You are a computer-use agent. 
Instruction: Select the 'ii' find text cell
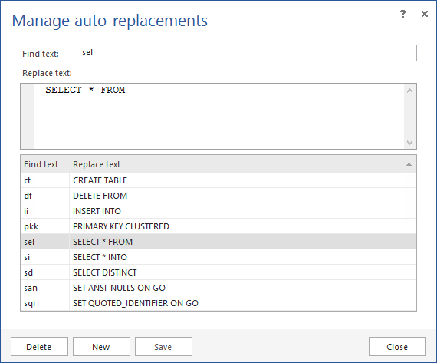(x=45, y=211)
